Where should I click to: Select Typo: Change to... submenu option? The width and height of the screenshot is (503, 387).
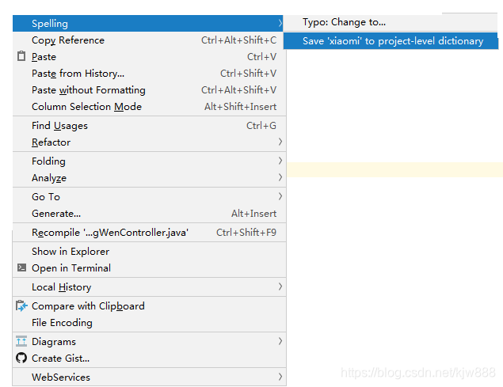pyautogui.click(x=391, y=22)
